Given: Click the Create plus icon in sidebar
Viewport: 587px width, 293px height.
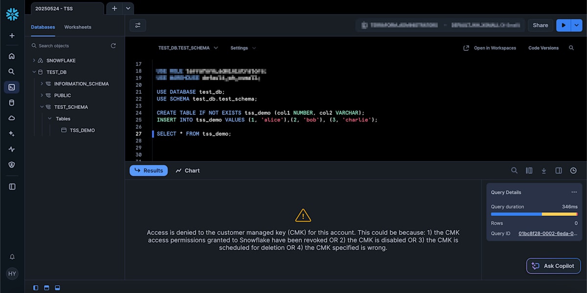Looking at the screenshot, I should pos(12,36).
